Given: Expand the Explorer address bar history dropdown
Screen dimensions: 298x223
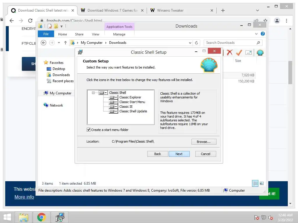Looking at the screenshot, I should pos(190,43).
